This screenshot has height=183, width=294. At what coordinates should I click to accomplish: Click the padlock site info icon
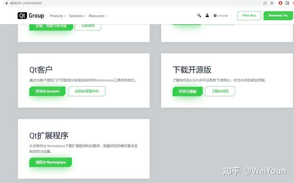[x=6, y=3]
